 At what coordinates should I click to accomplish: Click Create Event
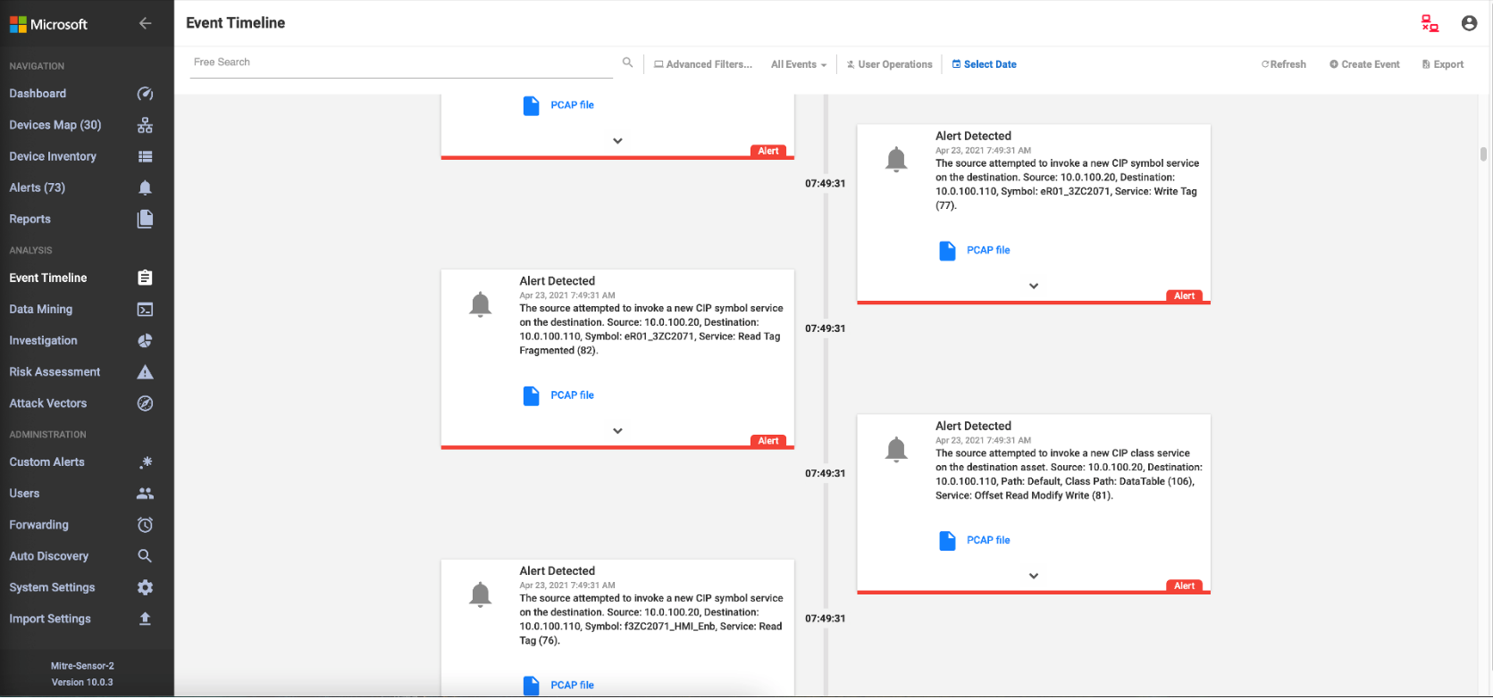pyautogui.click(x=1364, y=64)
